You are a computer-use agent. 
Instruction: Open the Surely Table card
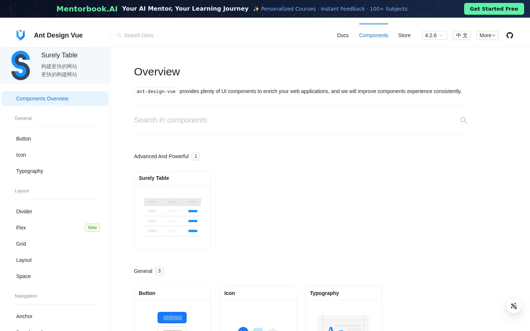tap(172, 210)
